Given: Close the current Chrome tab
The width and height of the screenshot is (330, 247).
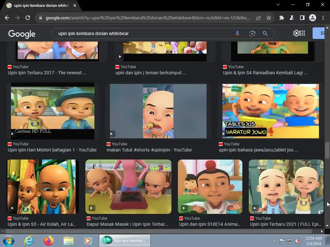Looking at the screenshot, I should coord(75,5).
